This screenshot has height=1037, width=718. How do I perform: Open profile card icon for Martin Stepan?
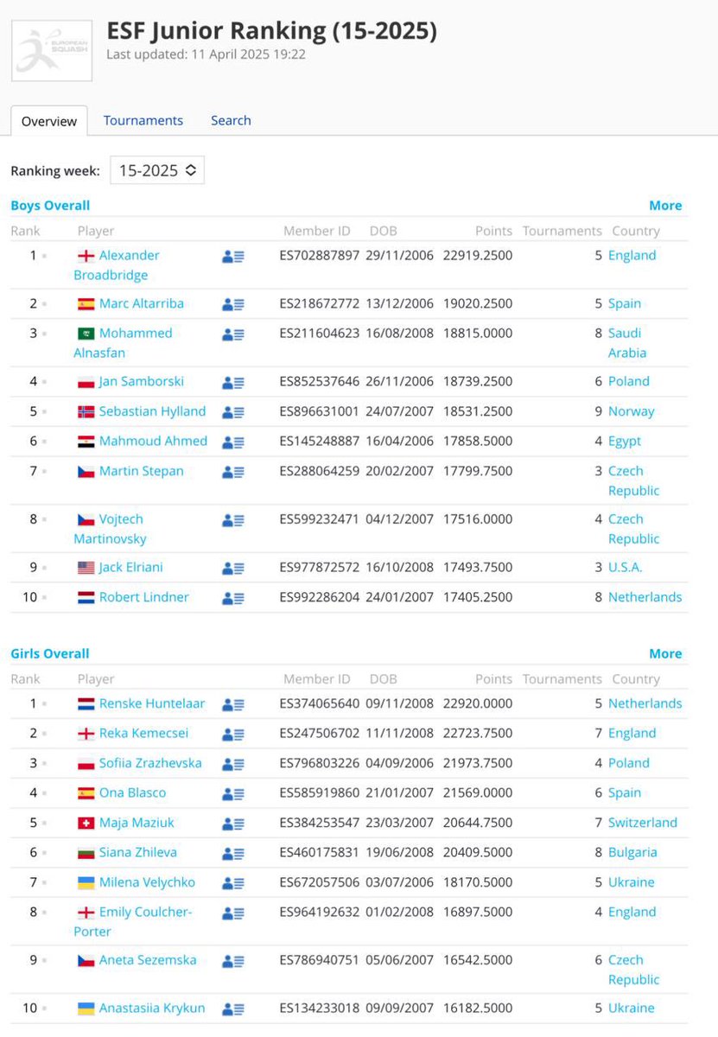click(x=233, y=472)
